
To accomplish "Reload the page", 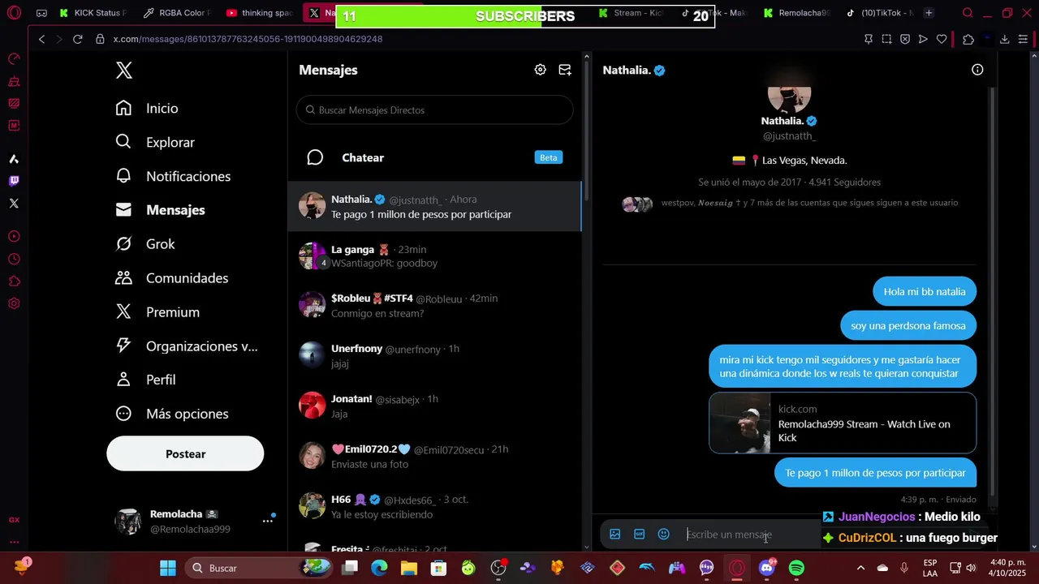I will pos(78,39).
